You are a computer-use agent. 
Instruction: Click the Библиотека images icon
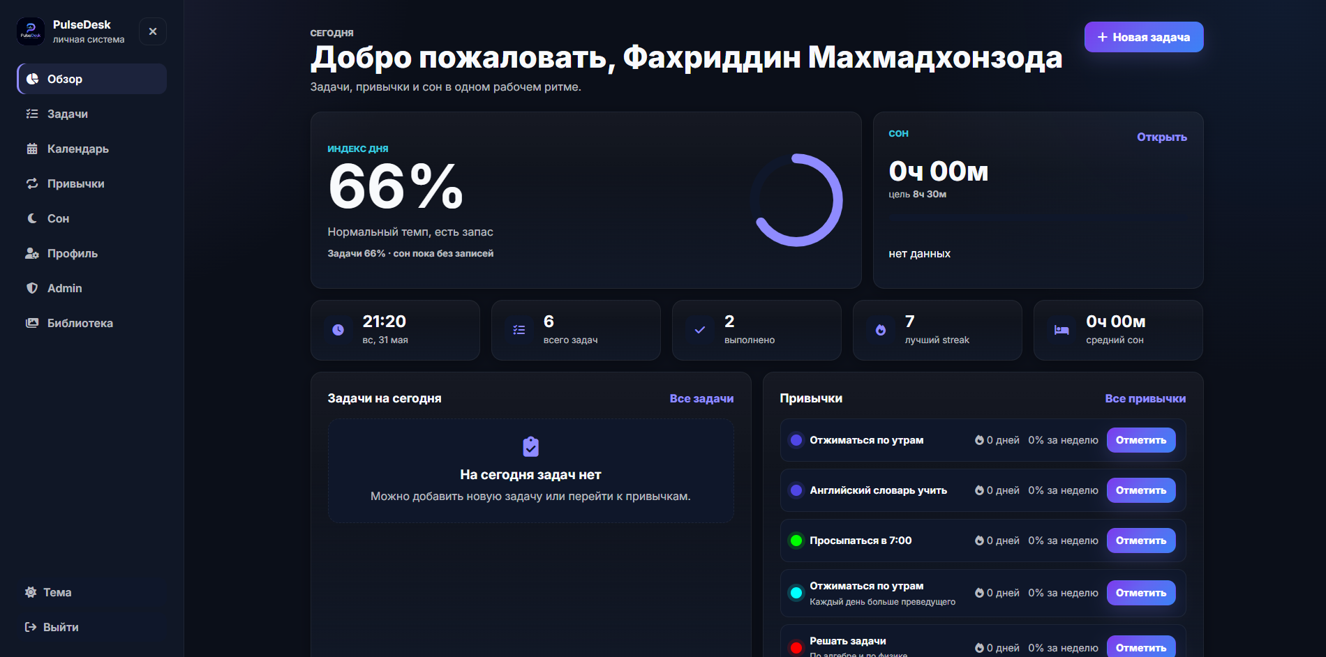tap(32, 323)
